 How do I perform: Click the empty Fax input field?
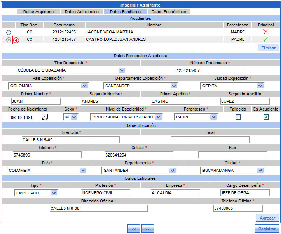[x=232, y=155]
